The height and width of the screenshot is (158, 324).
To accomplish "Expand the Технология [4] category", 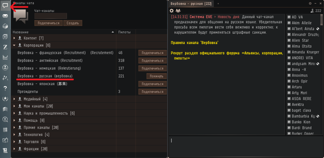I will 14,134.
